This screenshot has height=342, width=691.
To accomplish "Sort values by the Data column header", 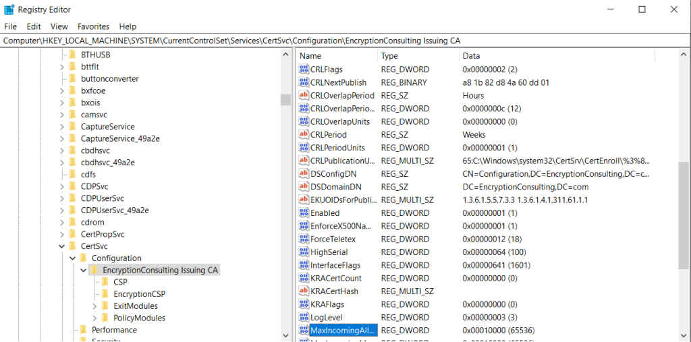I will pos(557,56).
